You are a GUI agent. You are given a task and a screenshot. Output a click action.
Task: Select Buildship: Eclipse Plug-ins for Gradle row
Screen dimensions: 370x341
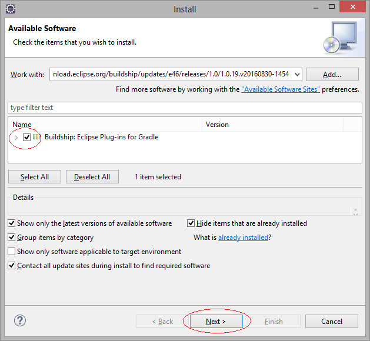pyautogui.click(x=185, y=137)
